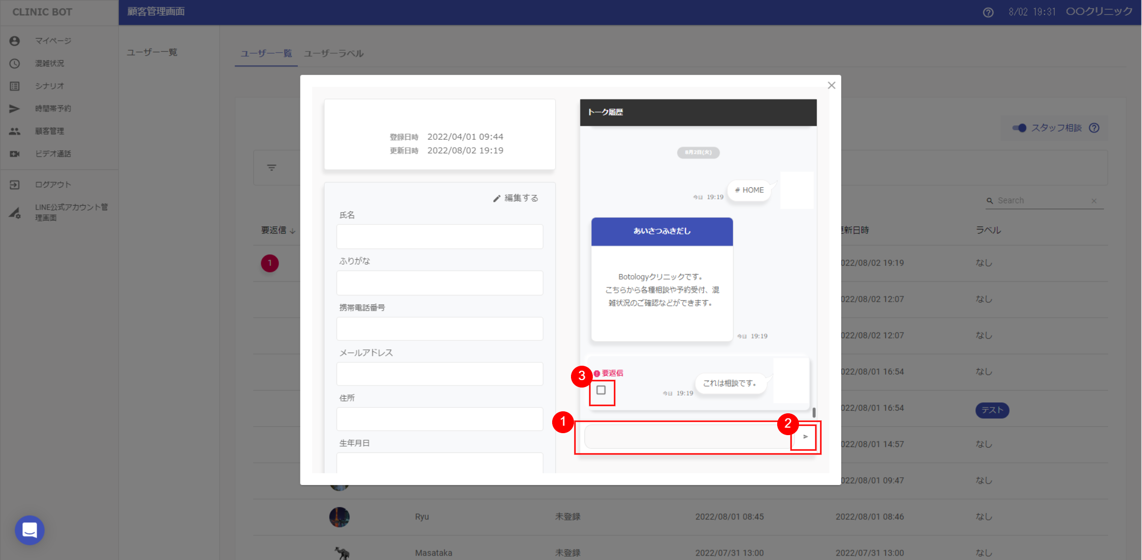Click the help icon beside スタッフ相談

pyautogui.click(x=1094, y=128)
